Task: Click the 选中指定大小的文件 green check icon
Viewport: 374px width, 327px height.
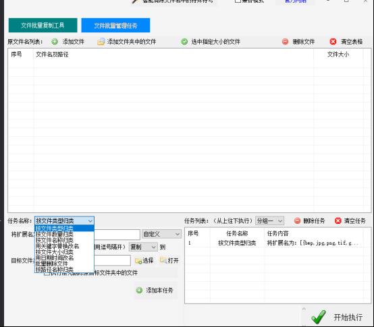Action: click(x=184, y=42)
